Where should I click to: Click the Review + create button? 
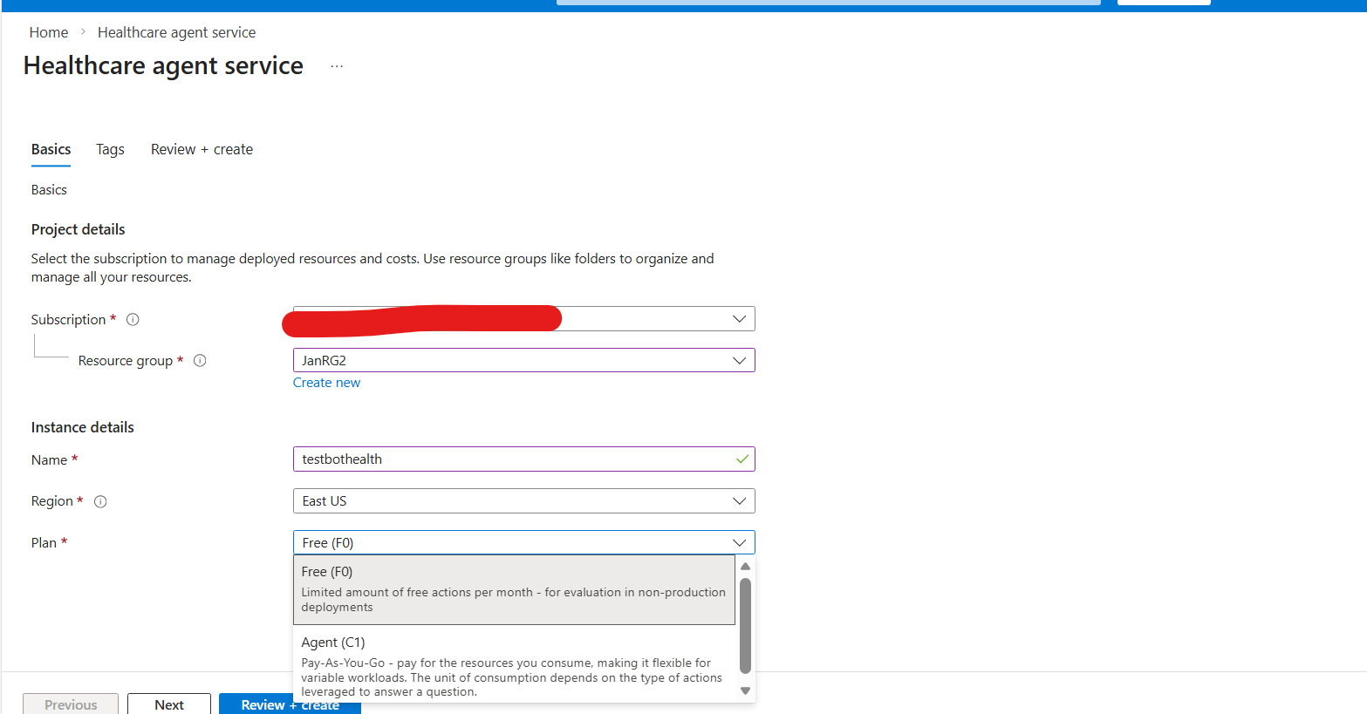[x=290, y=704]
